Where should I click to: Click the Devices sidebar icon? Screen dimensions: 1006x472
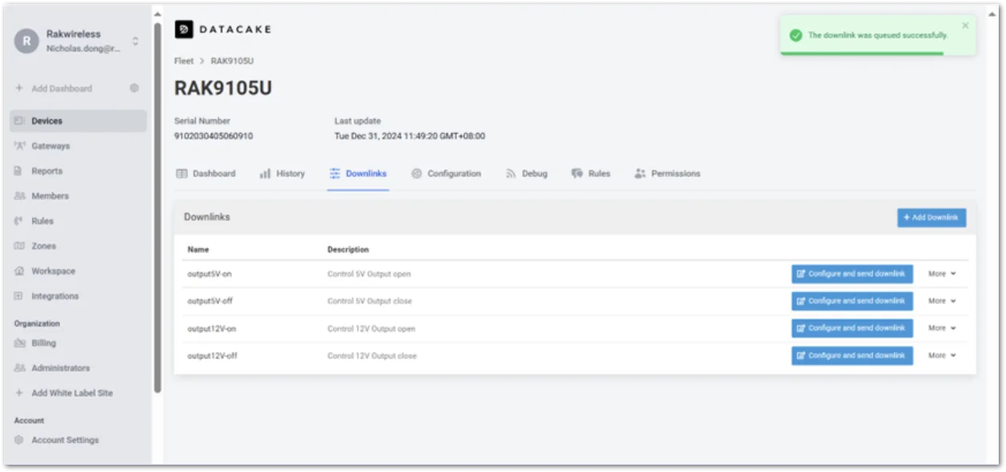[19, 121]
